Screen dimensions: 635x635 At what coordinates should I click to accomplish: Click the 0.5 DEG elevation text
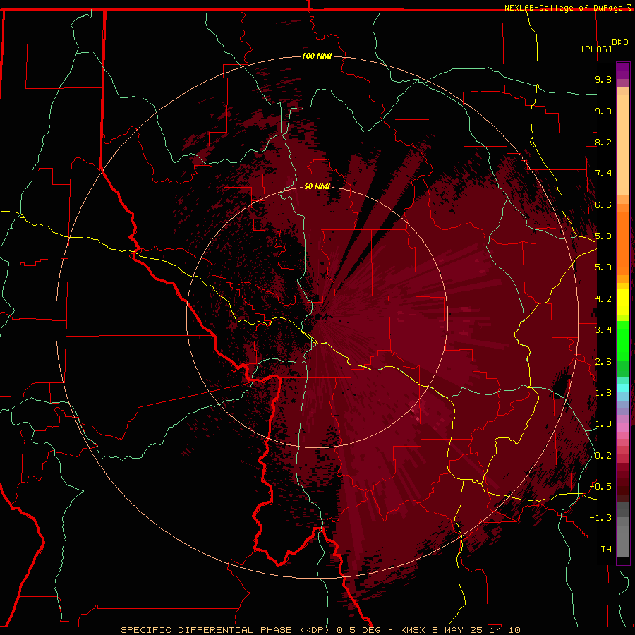(x=359, y=630)
